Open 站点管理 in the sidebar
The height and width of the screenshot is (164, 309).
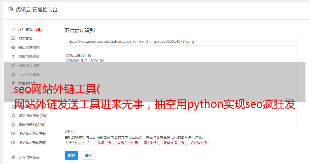pos(25,38)
